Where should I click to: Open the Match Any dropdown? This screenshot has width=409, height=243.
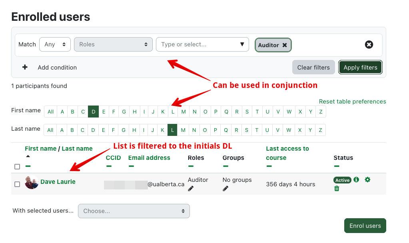(55, 44)
